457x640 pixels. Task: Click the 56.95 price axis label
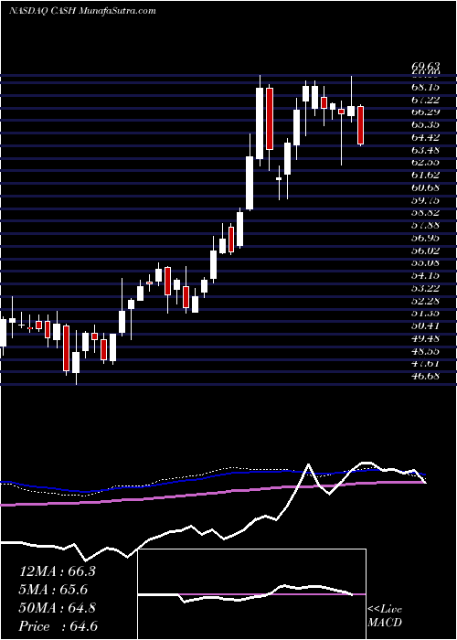(x=424, y=238)
